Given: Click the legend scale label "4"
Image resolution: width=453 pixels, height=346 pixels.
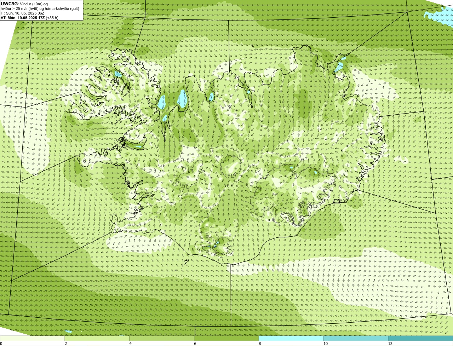Looking at the screenshot, I should coord(131,344).
